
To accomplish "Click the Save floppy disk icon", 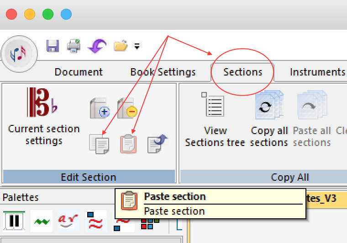I will 53,46.
